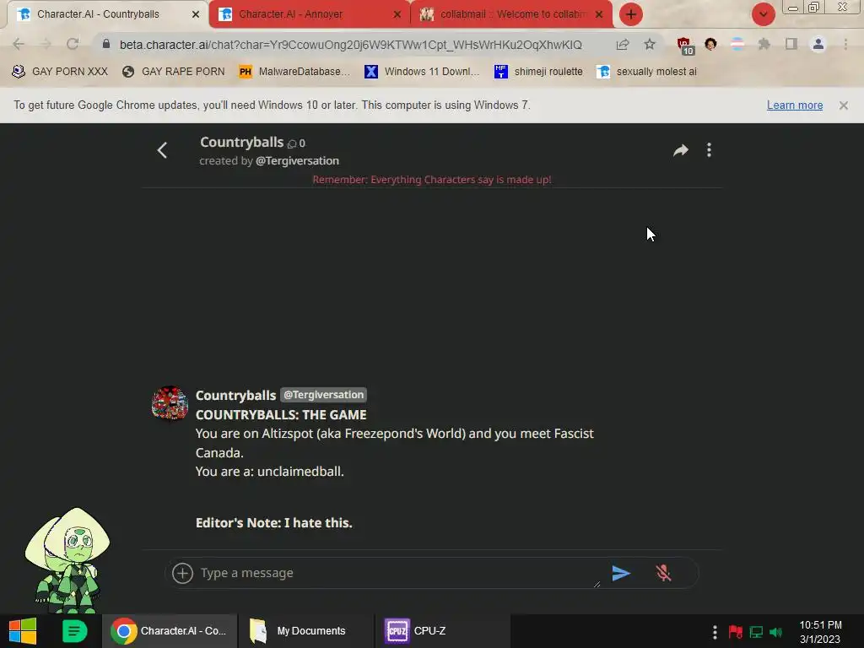Open the ad blocker extension showing 10
Image resolution: width=864 pixels, height=648 pixels.
click(685, 46)
